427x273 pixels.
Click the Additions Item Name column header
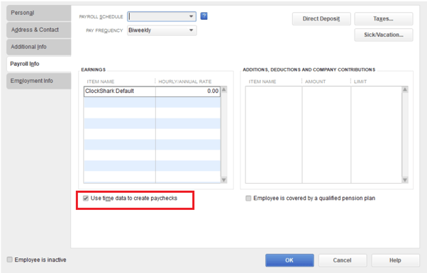[262, 82]
